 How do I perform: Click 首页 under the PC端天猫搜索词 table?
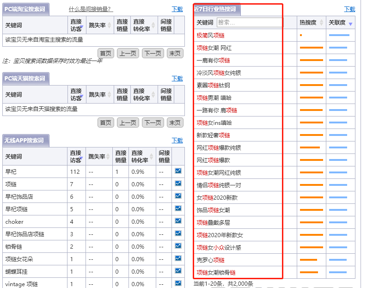tap(106, 123)
